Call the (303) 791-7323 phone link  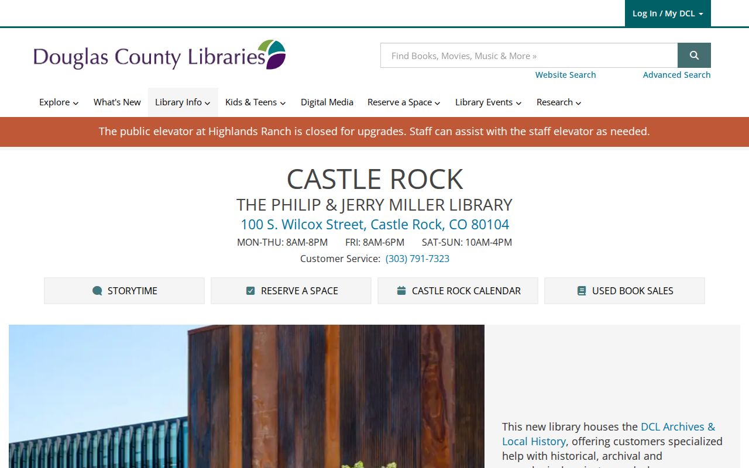417,259
